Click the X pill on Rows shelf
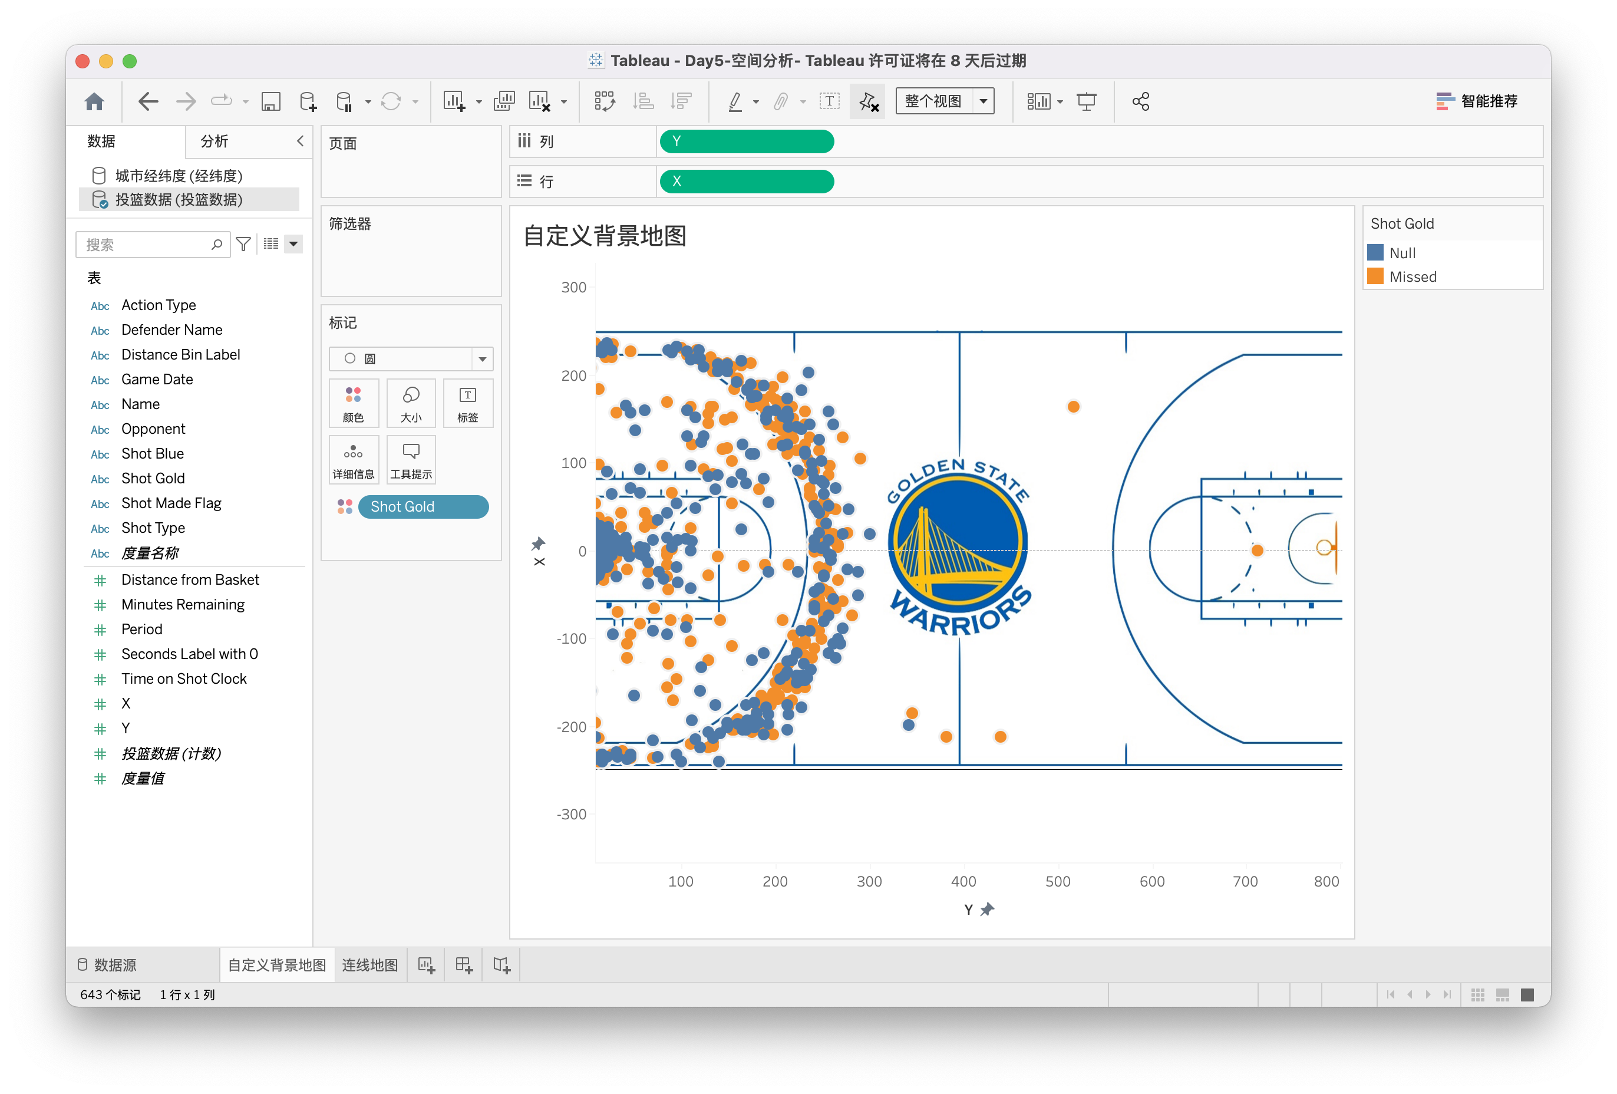Viewport: 1617px width, 1094px height. (747, 182)
